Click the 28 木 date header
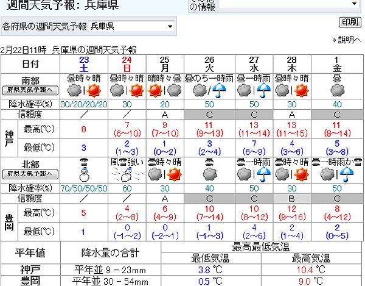The height and width of the screenshot is (286, 365). point(292,64)
